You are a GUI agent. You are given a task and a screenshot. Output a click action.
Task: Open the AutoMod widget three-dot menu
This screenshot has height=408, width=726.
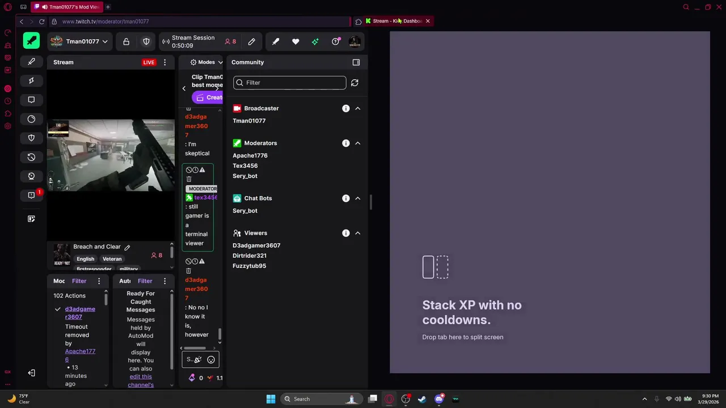tap(165, 281)
